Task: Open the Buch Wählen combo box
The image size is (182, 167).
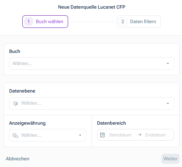Action: tap(92, 64)
